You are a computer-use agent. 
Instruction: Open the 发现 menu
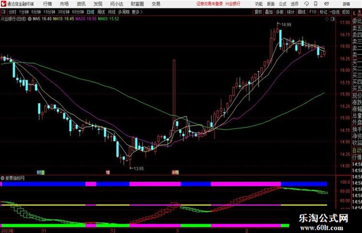tap(98, 4)
